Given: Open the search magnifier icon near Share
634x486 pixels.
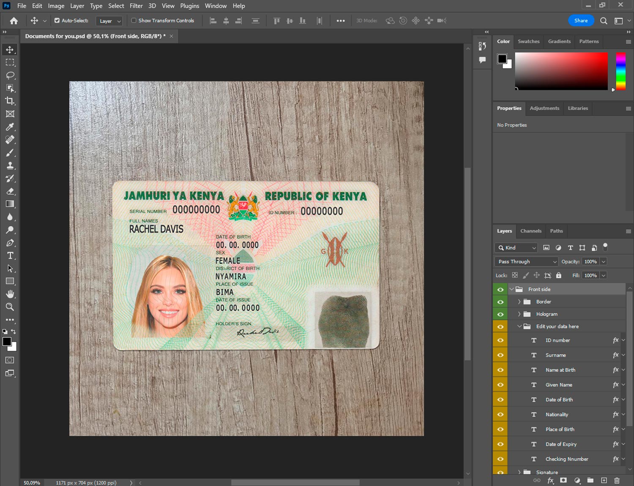Looking at the screenshot, I should 604,21.
